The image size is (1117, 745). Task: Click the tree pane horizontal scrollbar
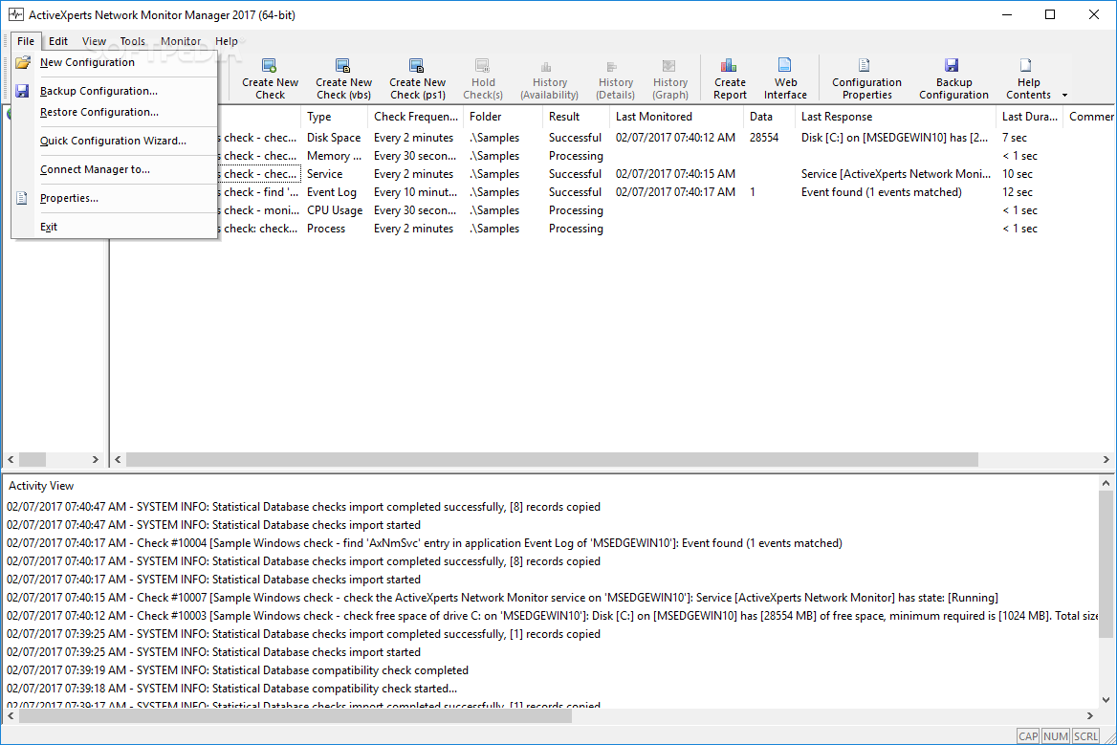click(x=33, y=460)
